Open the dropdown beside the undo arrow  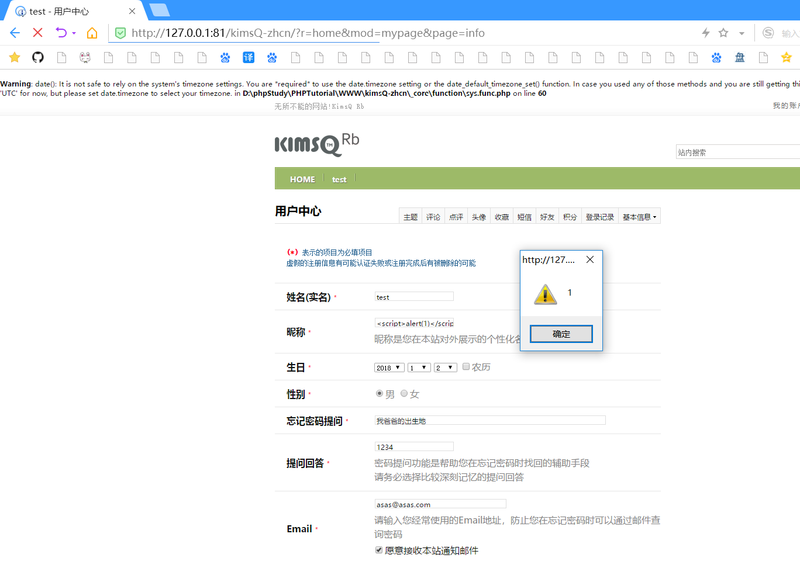(74, 33)
